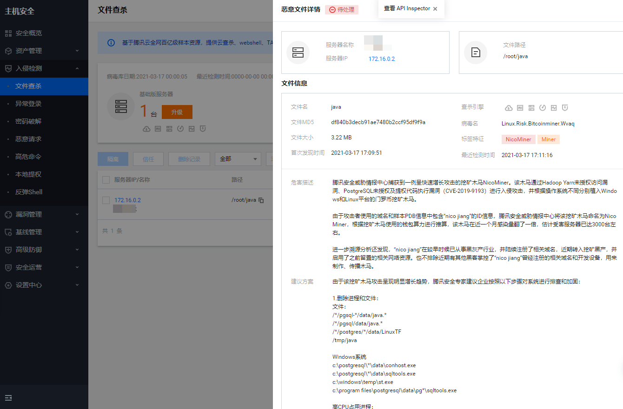
Task: Click the server icon beside 服务器名称
Action: click(298, 53)
